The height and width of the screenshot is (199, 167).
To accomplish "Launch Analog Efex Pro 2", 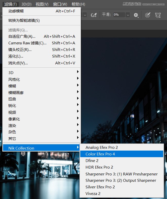I will coord(122,148).
